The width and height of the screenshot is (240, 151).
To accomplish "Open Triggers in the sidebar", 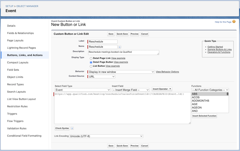I will pos(12,114).
